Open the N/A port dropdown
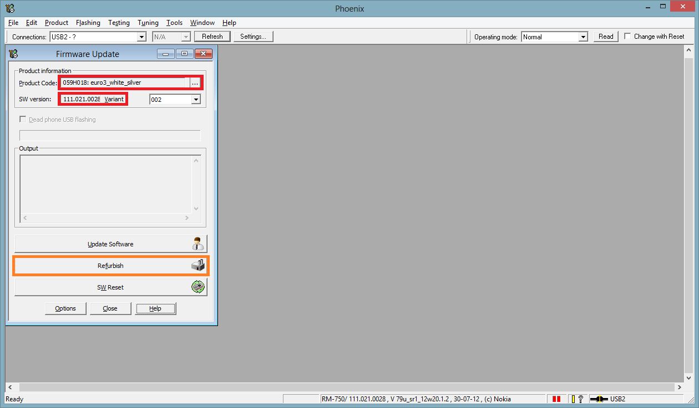This screenshot has height=408, width=699. 186,37
